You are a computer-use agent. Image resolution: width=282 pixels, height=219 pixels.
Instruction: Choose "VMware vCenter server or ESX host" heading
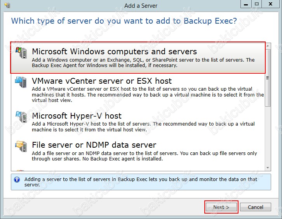(102, 81)
